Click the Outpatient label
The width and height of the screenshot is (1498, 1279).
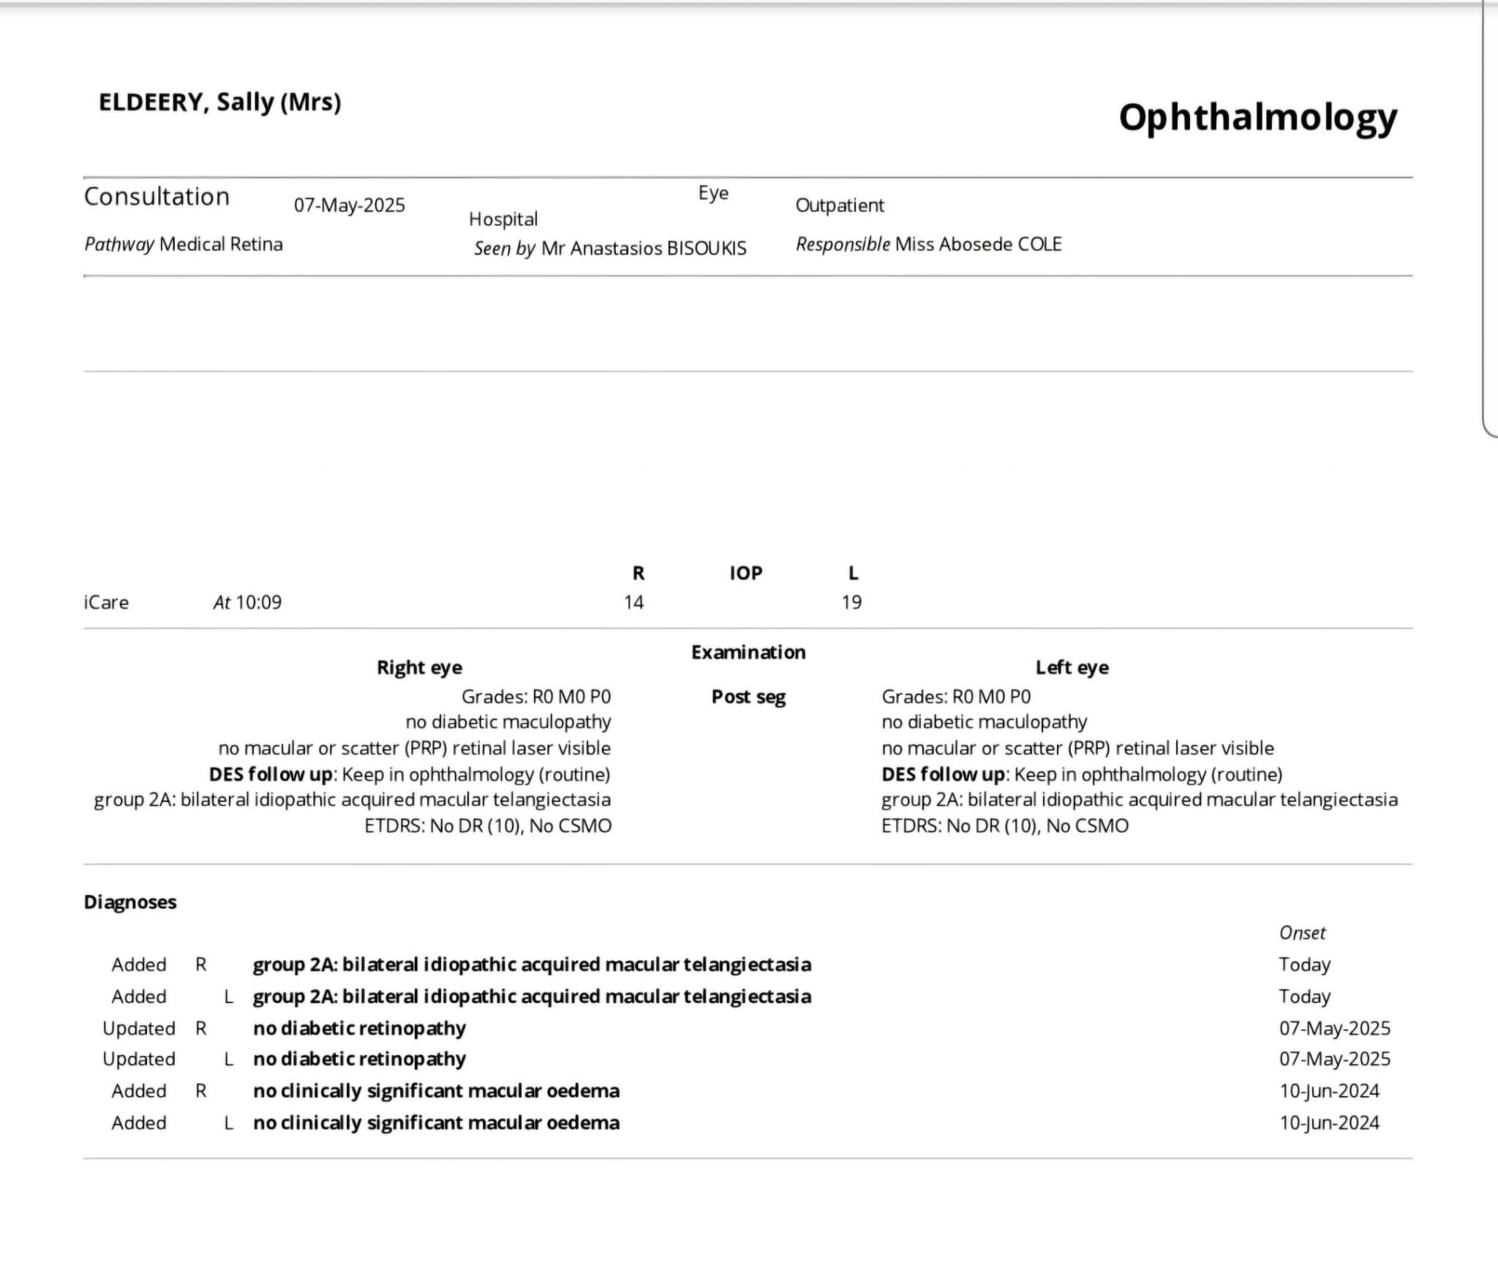pyautogui.click(x=840, y=205)
